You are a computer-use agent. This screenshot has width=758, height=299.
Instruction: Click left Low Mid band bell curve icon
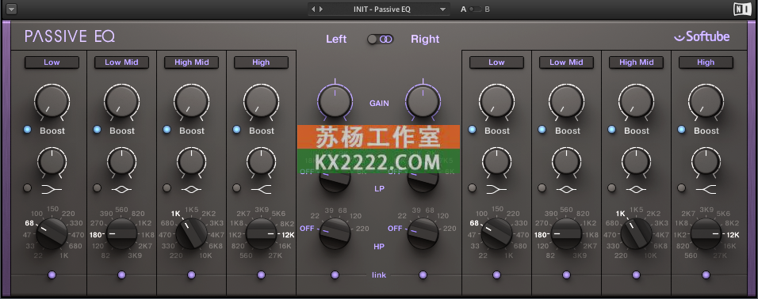[121, 190]
